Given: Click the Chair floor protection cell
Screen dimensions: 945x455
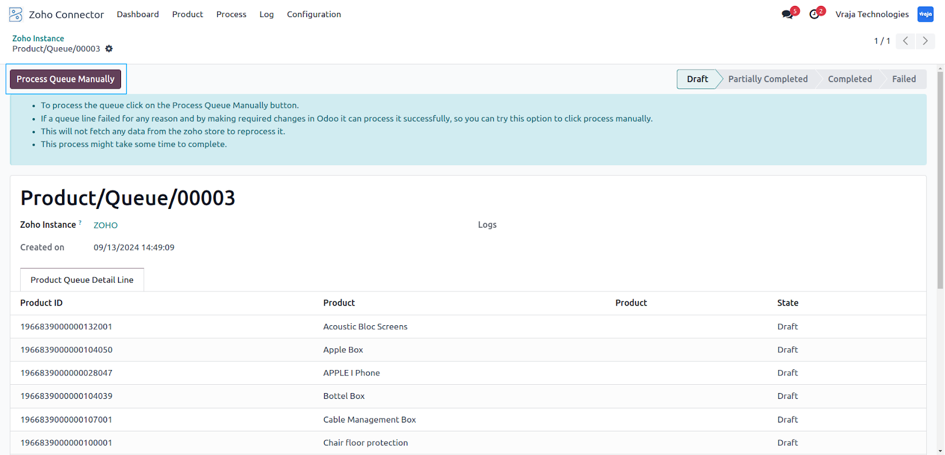Looking at the screenshot, I should tap(365, 443).
